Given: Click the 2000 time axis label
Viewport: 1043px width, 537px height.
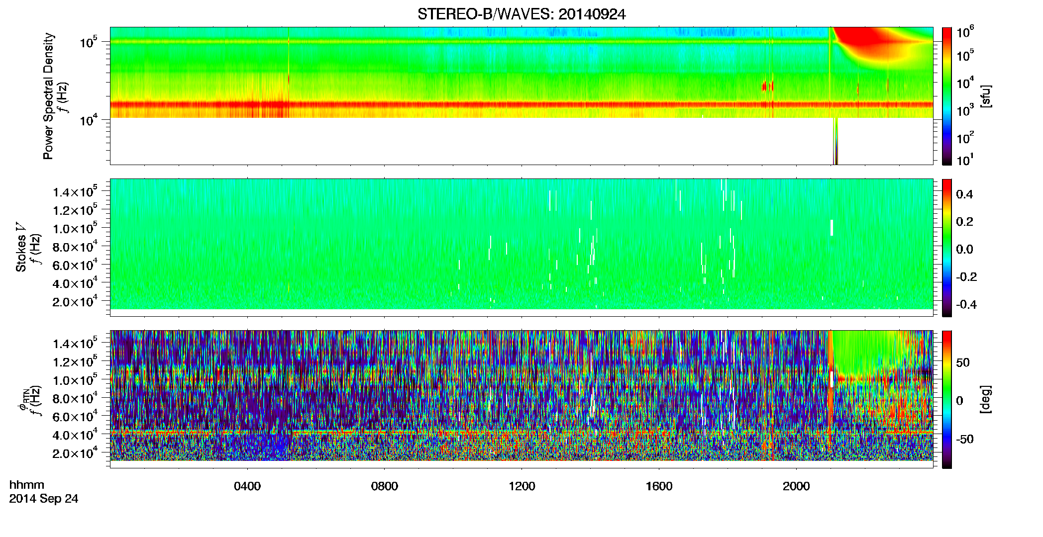Looking at the screenshot, I should 797,486.
